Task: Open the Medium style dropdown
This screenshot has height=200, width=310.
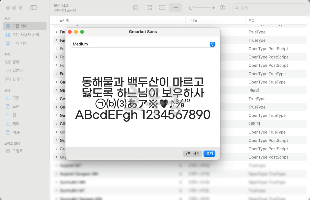Action: [143, 44]
